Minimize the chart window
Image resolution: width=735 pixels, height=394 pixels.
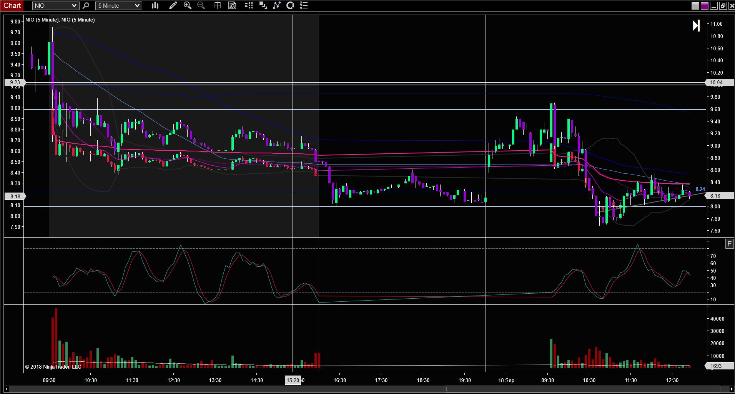click(x=714, y=6)
